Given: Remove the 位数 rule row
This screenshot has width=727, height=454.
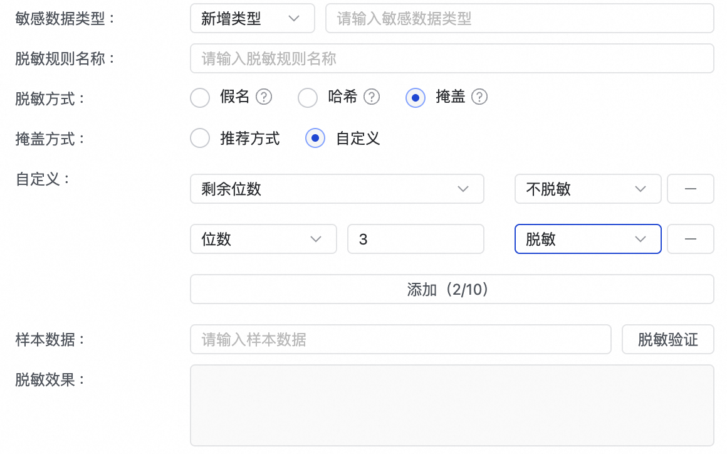Looking at the screenshot, I should tap(690, 239).
